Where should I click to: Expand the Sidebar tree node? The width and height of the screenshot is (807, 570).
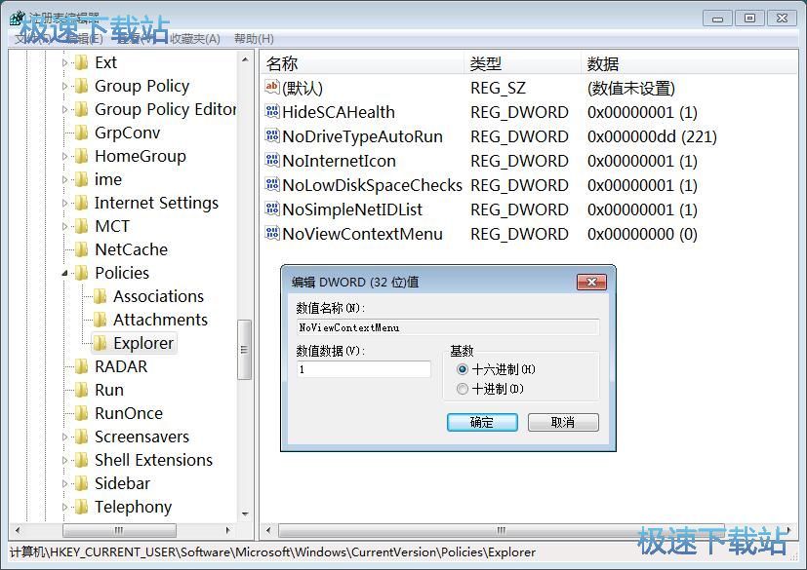point(64,483)
